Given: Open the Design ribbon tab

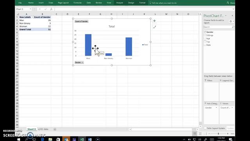Looking at the screenshot, I should click(131, 3).
